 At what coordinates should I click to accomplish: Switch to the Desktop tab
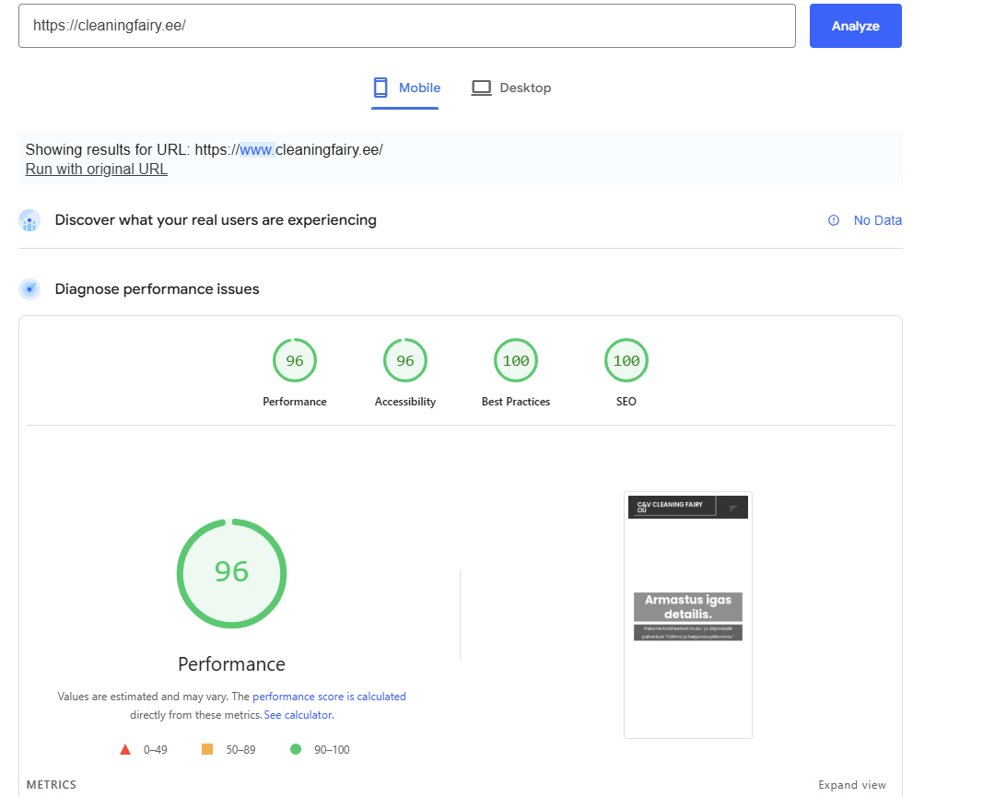[511, 88]
